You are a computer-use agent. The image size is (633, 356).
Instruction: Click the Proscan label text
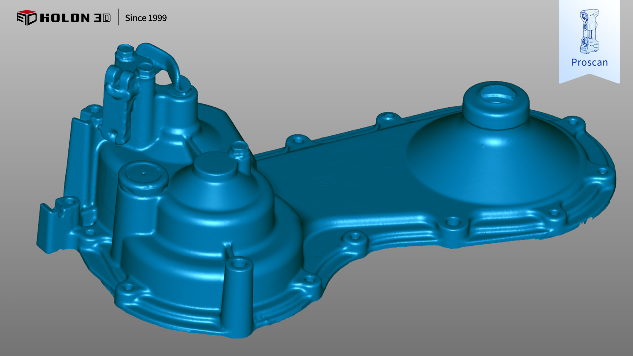point(589,62)
